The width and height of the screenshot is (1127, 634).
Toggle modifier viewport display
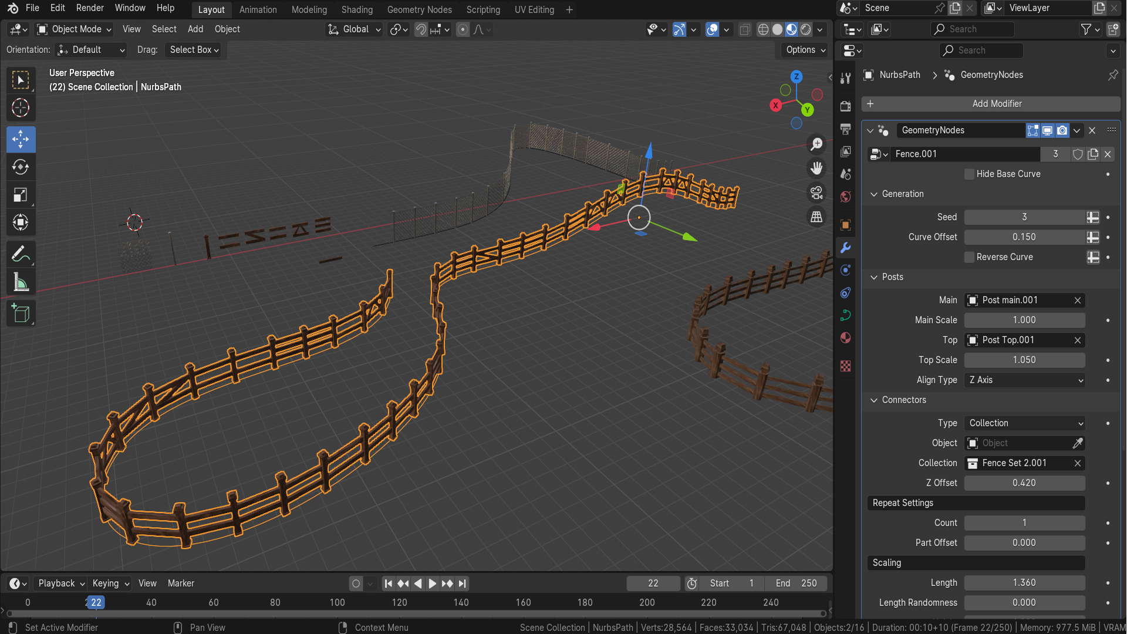(x=1047, y=130)
